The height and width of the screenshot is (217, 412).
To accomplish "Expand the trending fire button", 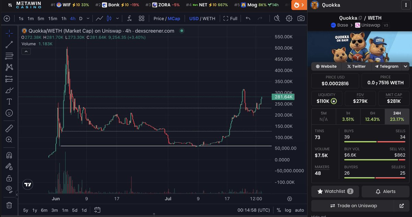I will pyautogui.click(x=299, y=5).
